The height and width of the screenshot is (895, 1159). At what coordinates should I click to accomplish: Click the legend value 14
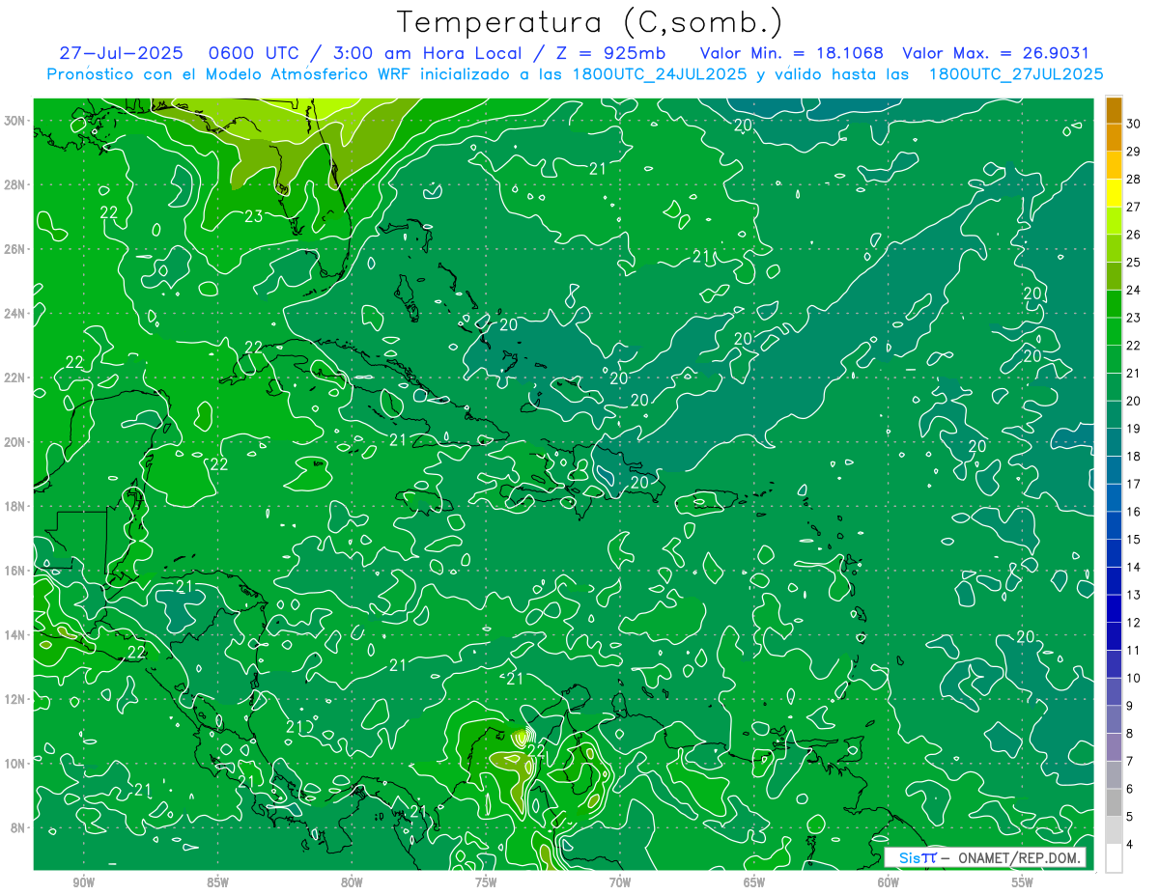coord(1134,567)
